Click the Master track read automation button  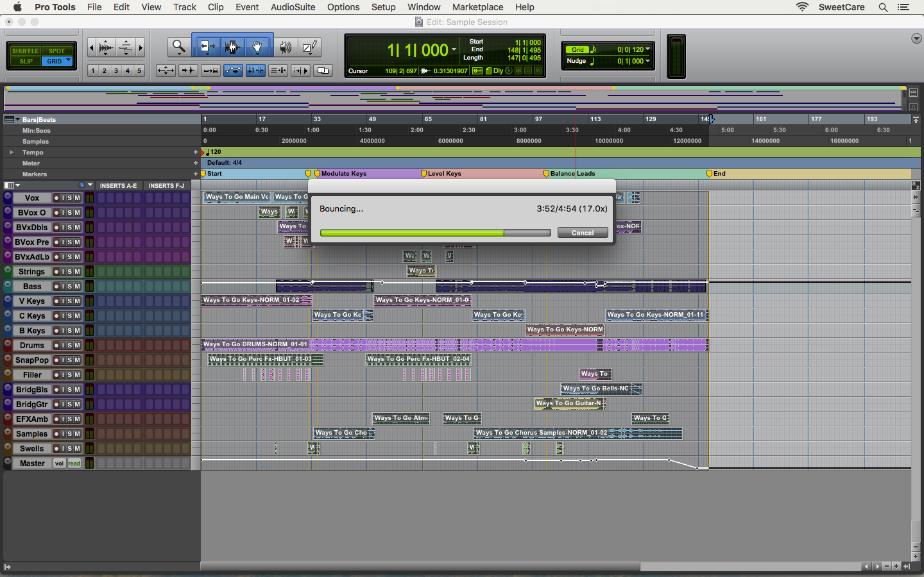coord(74,464)
